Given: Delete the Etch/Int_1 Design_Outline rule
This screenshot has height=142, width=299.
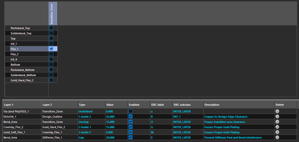Looking at the screenshot, I should 277,117.
